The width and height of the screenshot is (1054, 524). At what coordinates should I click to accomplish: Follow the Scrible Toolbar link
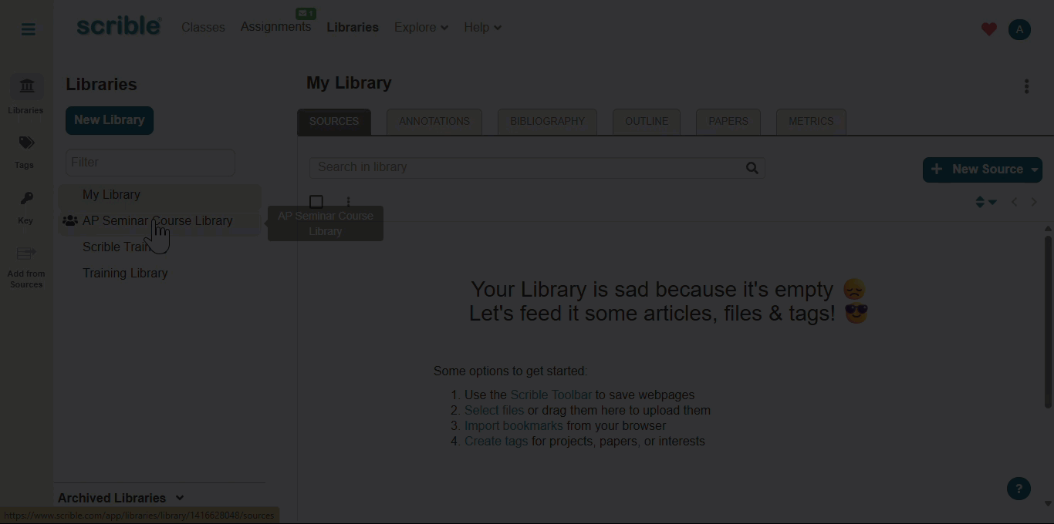[x=551, y=395]
